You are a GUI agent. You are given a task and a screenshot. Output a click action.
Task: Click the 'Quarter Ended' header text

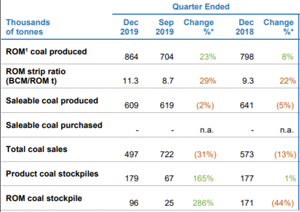click(201, 6)
